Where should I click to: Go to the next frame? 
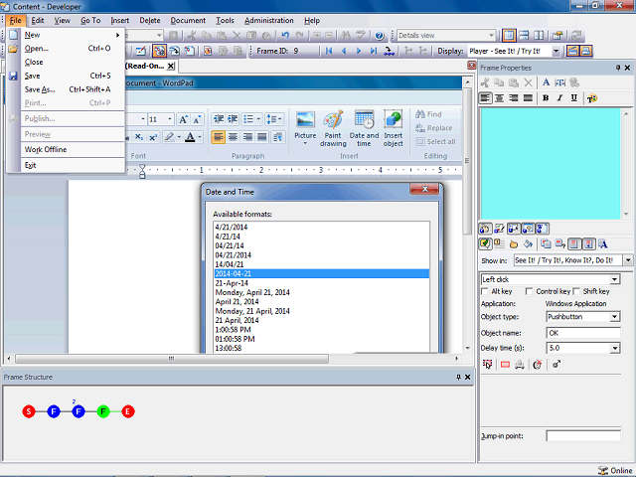(359, 51)
